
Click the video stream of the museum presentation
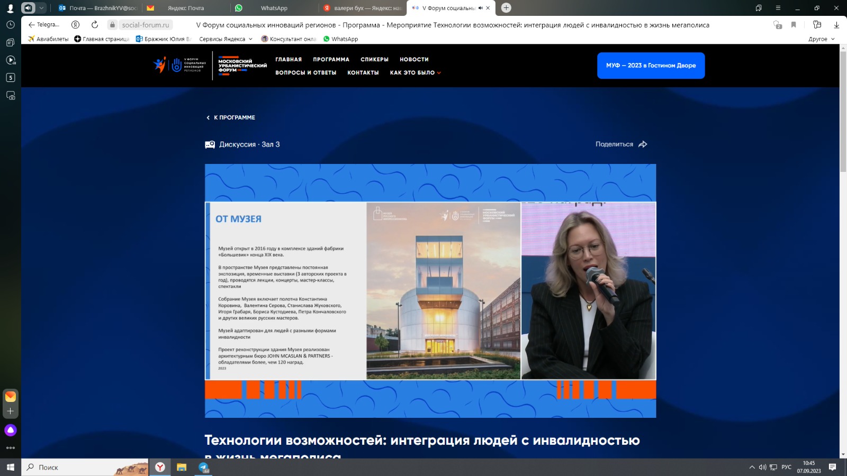click(x=430, y=290)
